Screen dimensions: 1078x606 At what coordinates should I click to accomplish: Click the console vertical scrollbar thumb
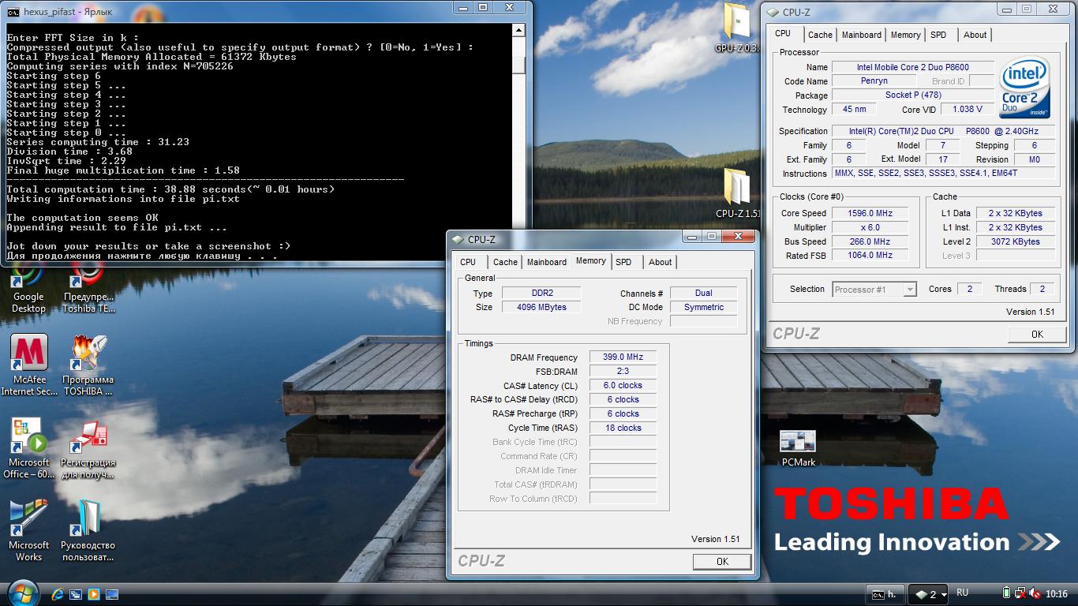click(518, 65)
